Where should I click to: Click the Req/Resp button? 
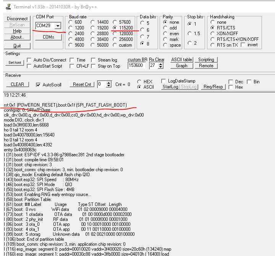click(213, 87)
